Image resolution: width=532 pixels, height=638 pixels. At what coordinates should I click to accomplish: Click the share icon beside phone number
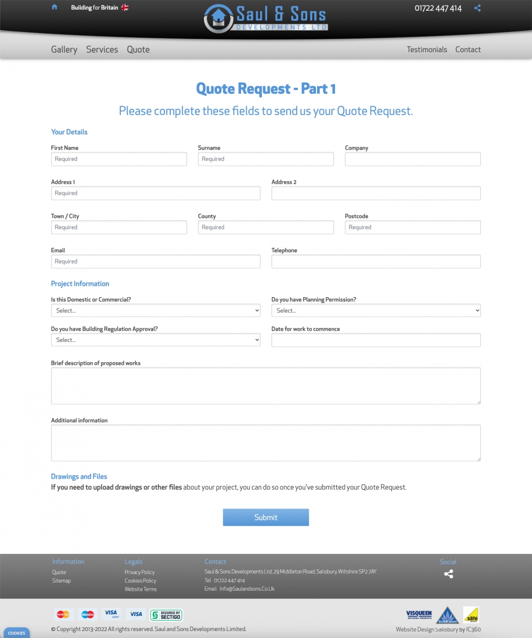477,8
